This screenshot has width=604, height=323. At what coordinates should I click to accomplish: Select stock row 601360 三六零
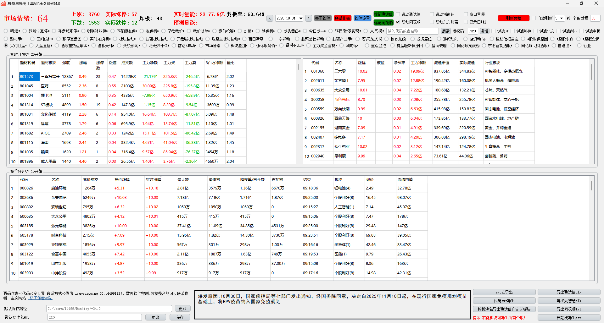tap(419, 71)
